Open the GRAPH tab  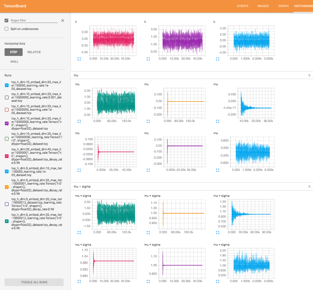pyautogui.click(x=283, y=6)
